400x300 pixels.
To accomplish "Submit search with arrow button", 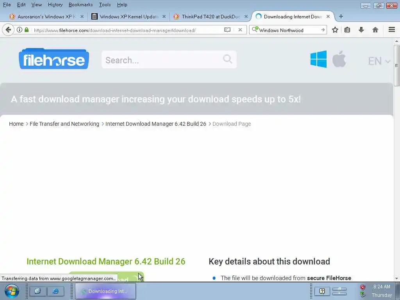I will click(323, 30).
